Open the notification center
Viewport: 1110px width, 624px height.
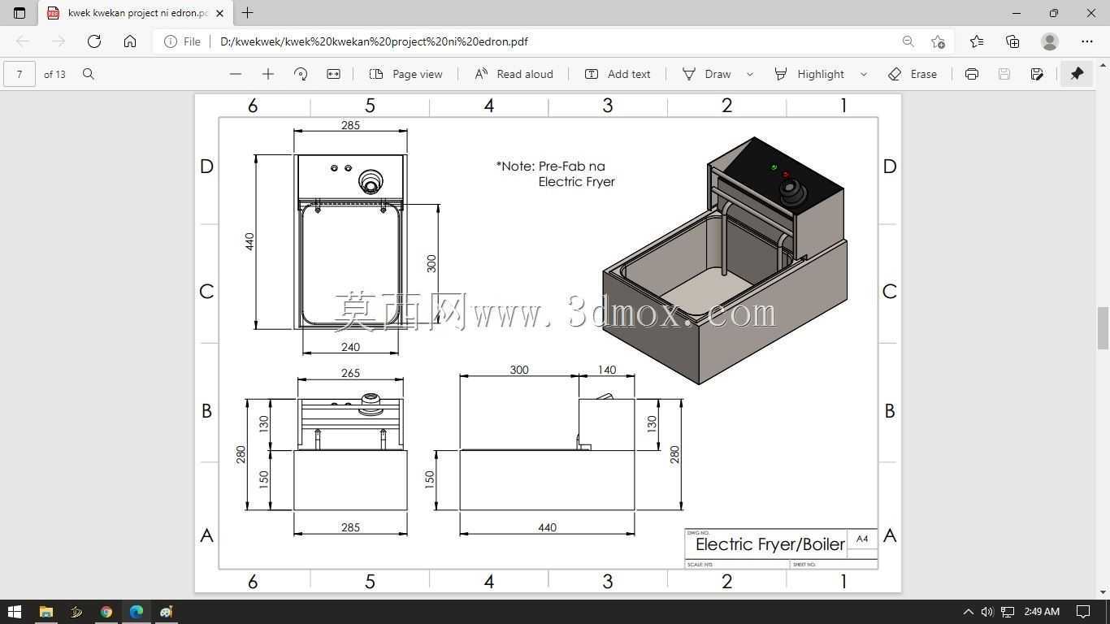tap(1083, 612)
